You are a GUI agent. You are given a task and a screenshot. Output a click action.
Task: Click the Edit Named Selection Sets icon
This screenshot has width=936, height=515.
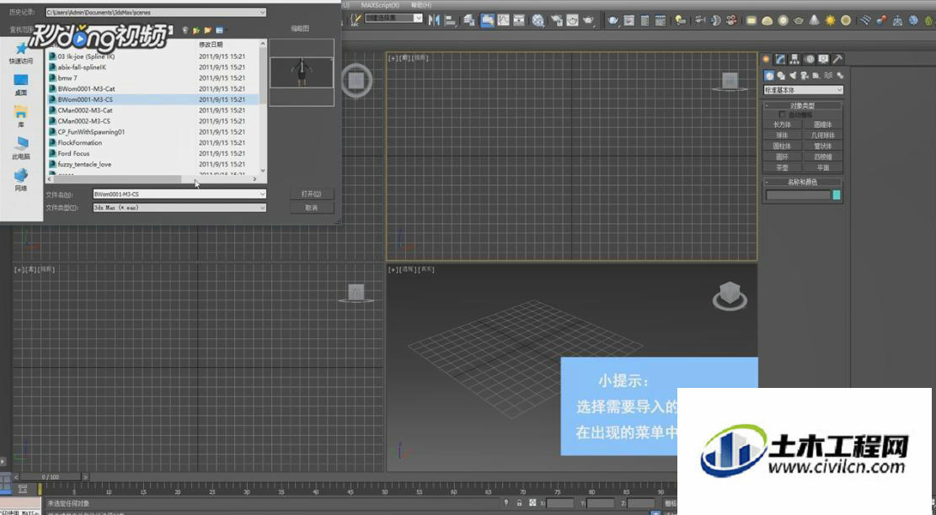pos(356,20)
